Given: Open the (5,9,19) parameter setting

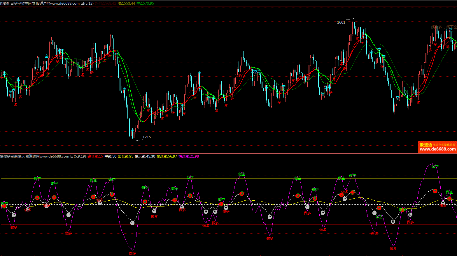Looking at the screenshot, I should (x=80, y=156).
